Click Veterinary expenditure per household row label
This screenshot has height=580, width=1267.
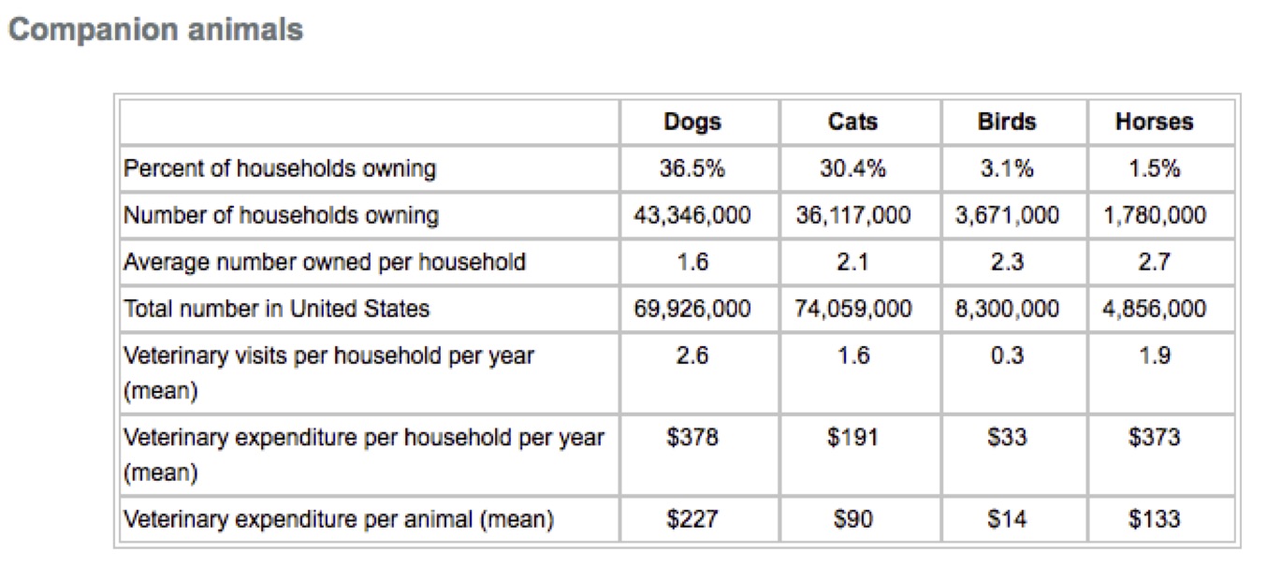364,438
